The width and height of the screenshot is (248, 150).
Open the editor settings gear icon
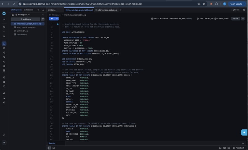pos(244,10)
